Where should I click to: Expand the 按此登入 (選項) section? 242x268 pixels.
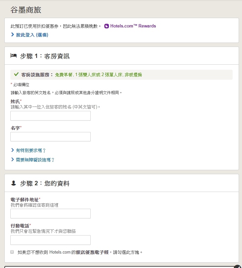tap(30, 35)
